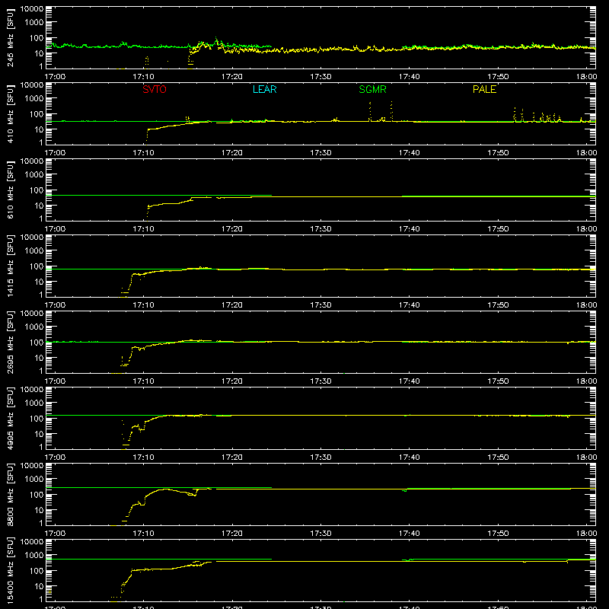Click 17:20 tick under the 410 MHz plot

pos(232,153)
